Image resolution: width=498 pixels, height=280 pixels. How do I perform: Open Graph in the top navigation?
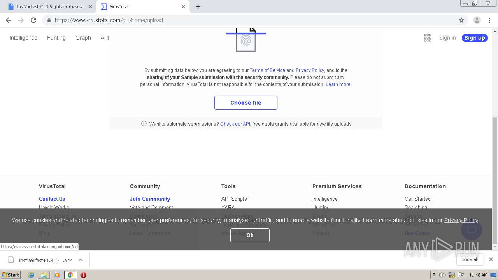pyautogui.click(x=83, y=38)
